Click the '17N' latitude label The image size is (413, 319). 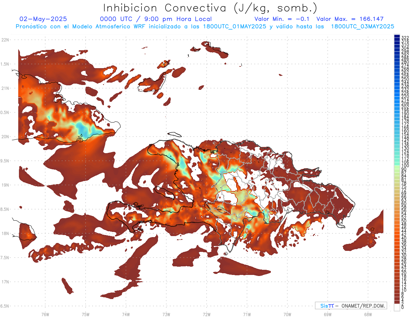4,282
